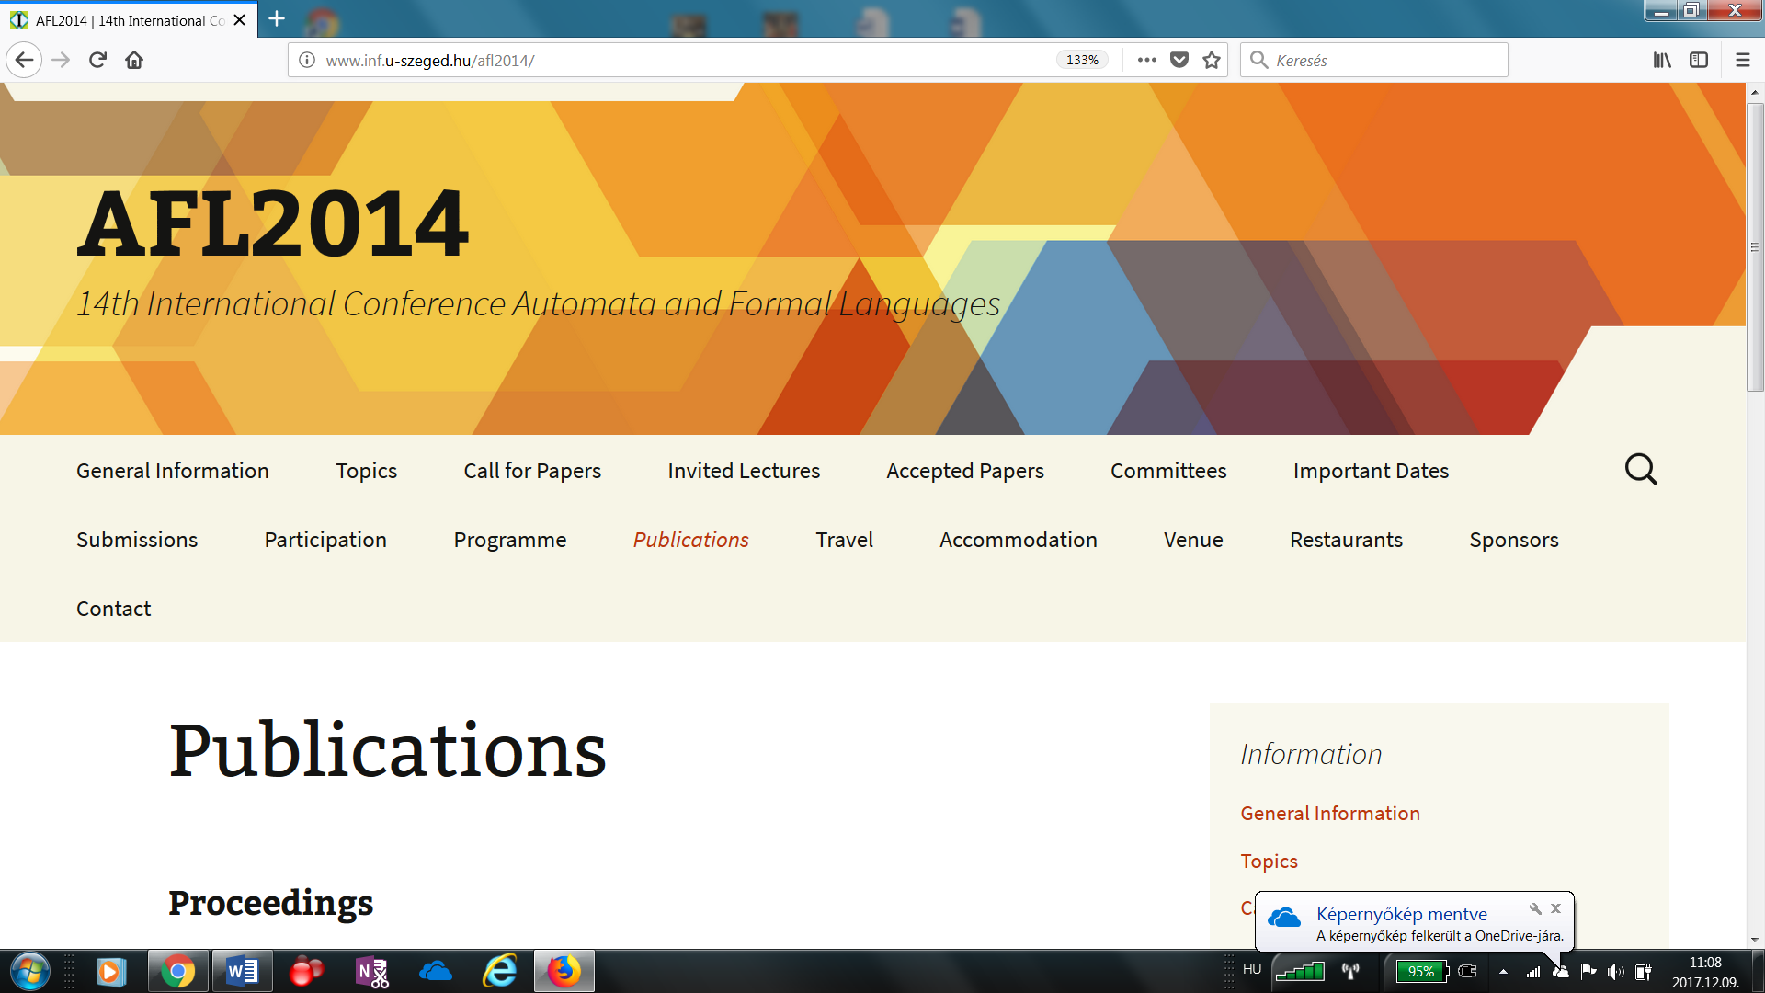Open Accepted Papers in navigation menu

coord(965,471)
